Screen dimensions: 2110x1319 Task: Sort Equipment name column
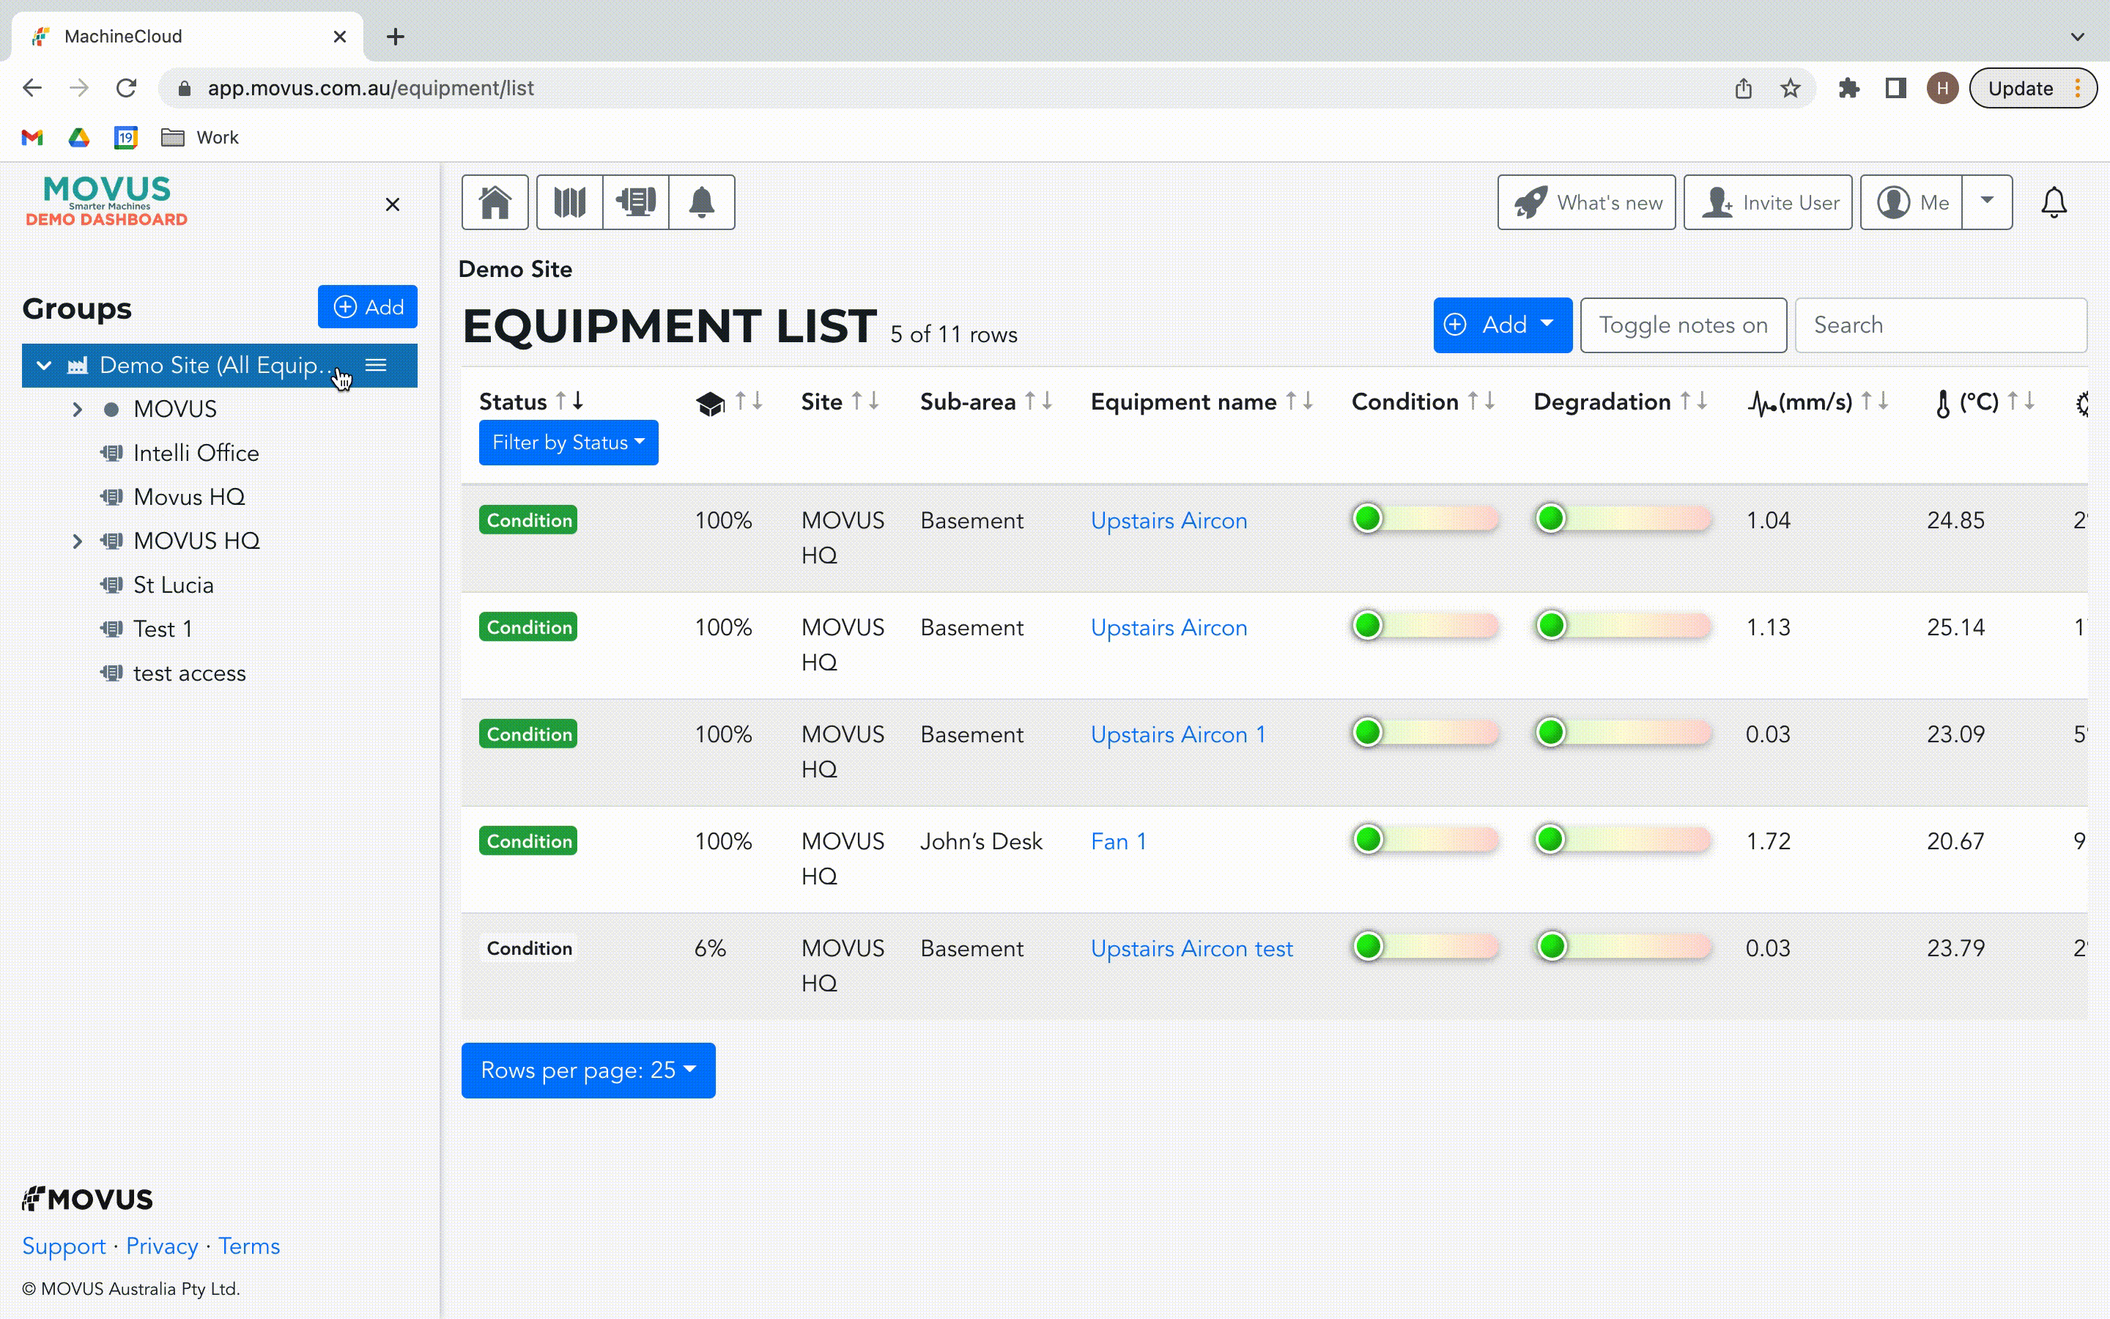click(1299, 402)
